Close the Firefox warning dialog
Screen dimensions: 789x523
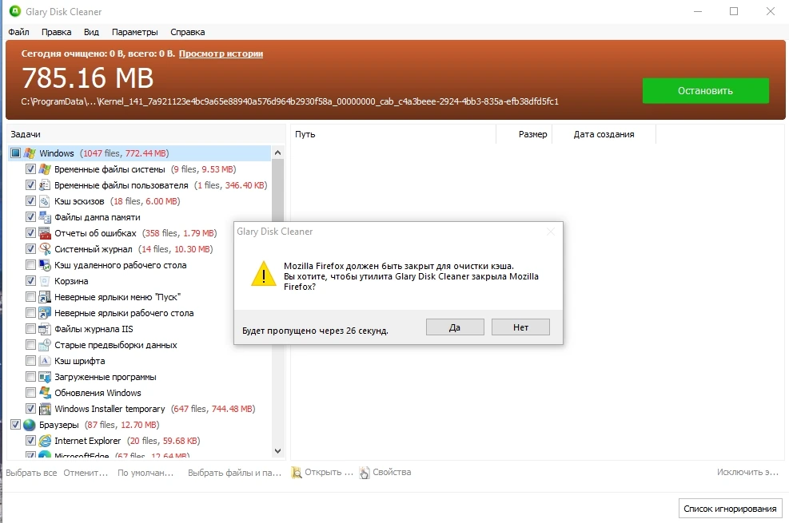(x=551, y=232)
